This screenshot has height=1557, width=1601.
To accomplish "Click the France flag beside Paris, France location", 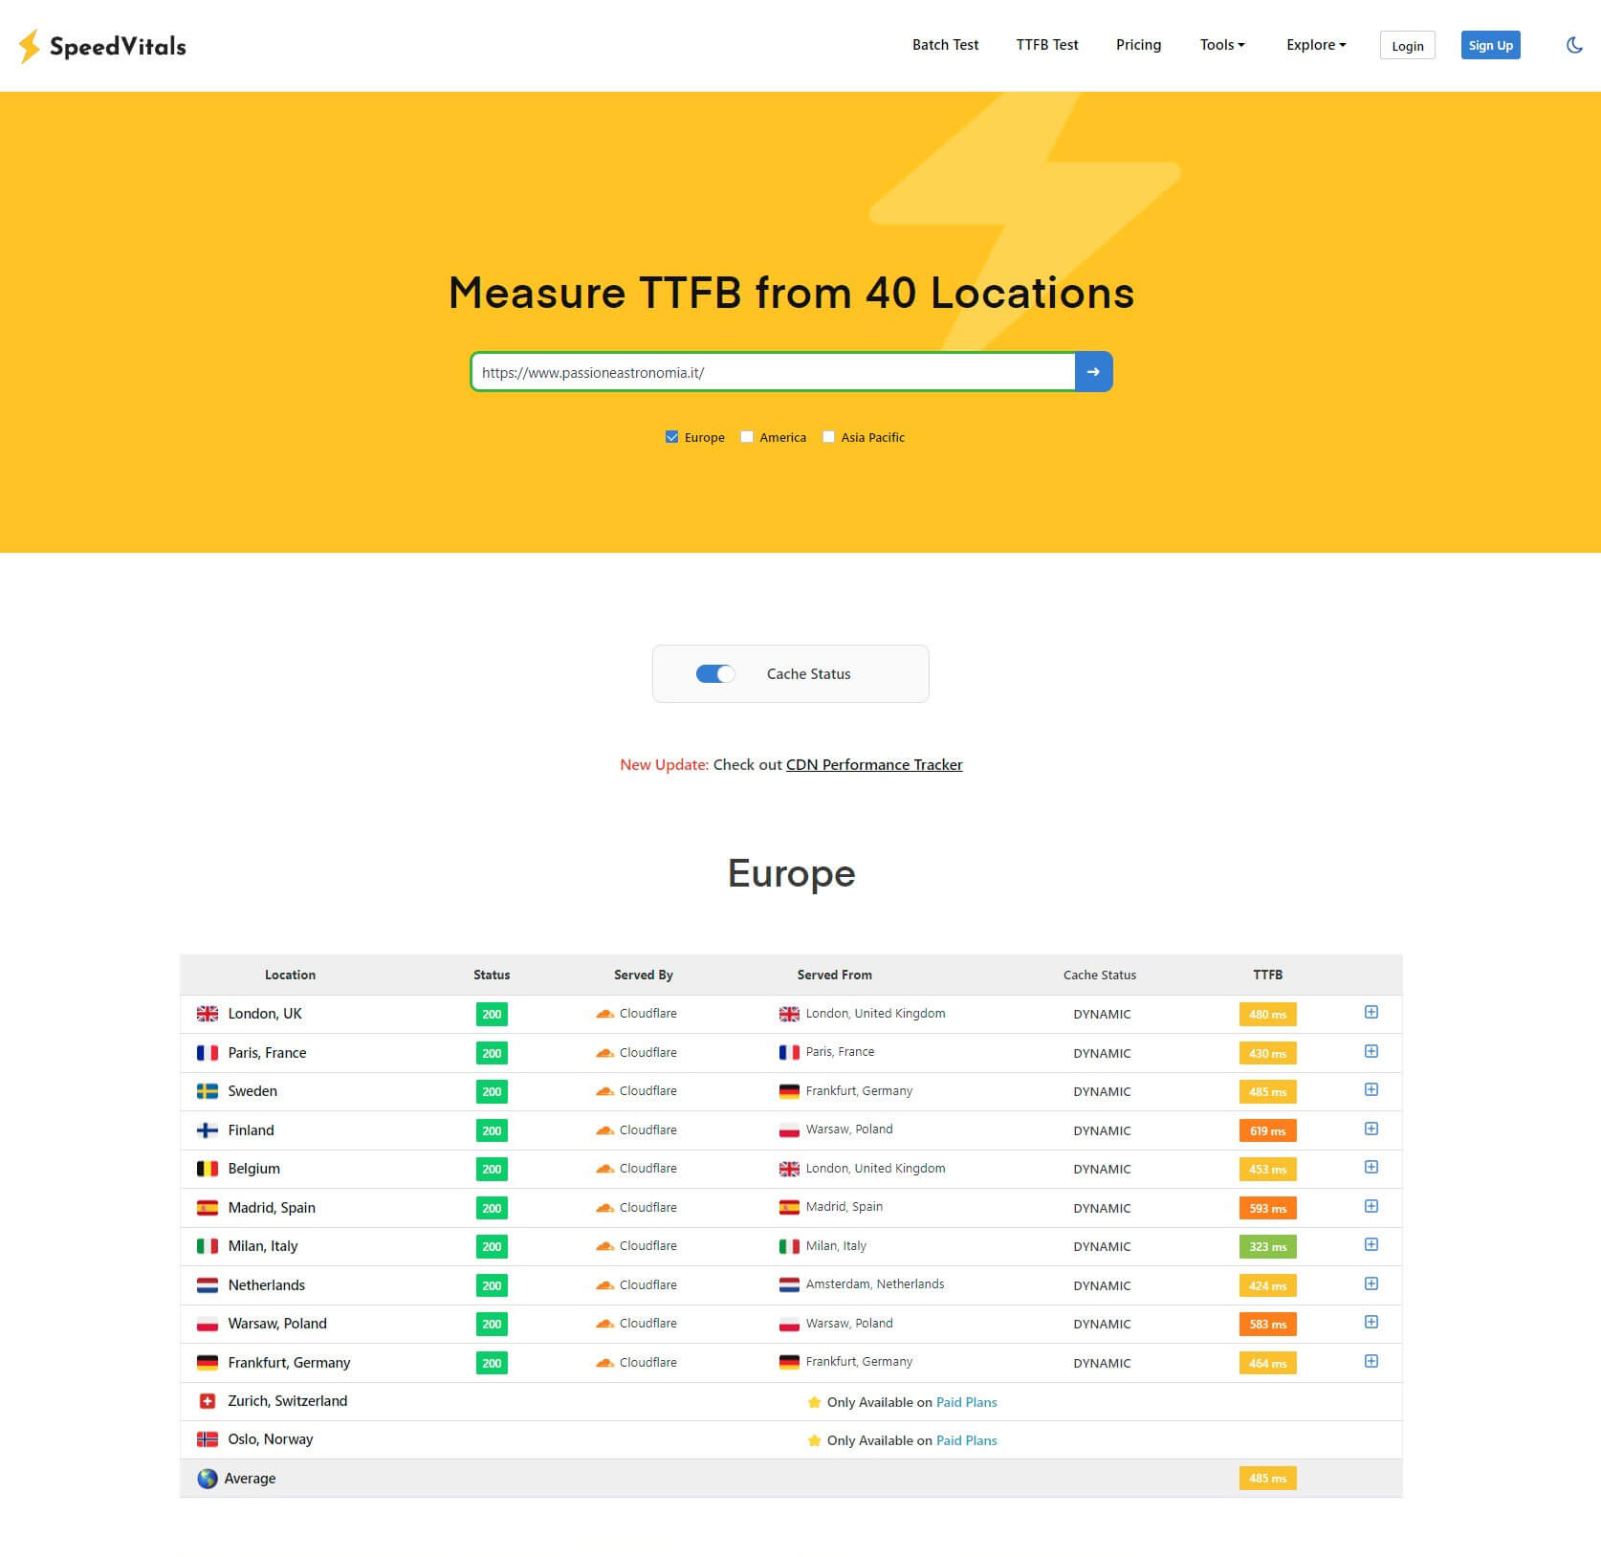I will [x=208, y=1053].
